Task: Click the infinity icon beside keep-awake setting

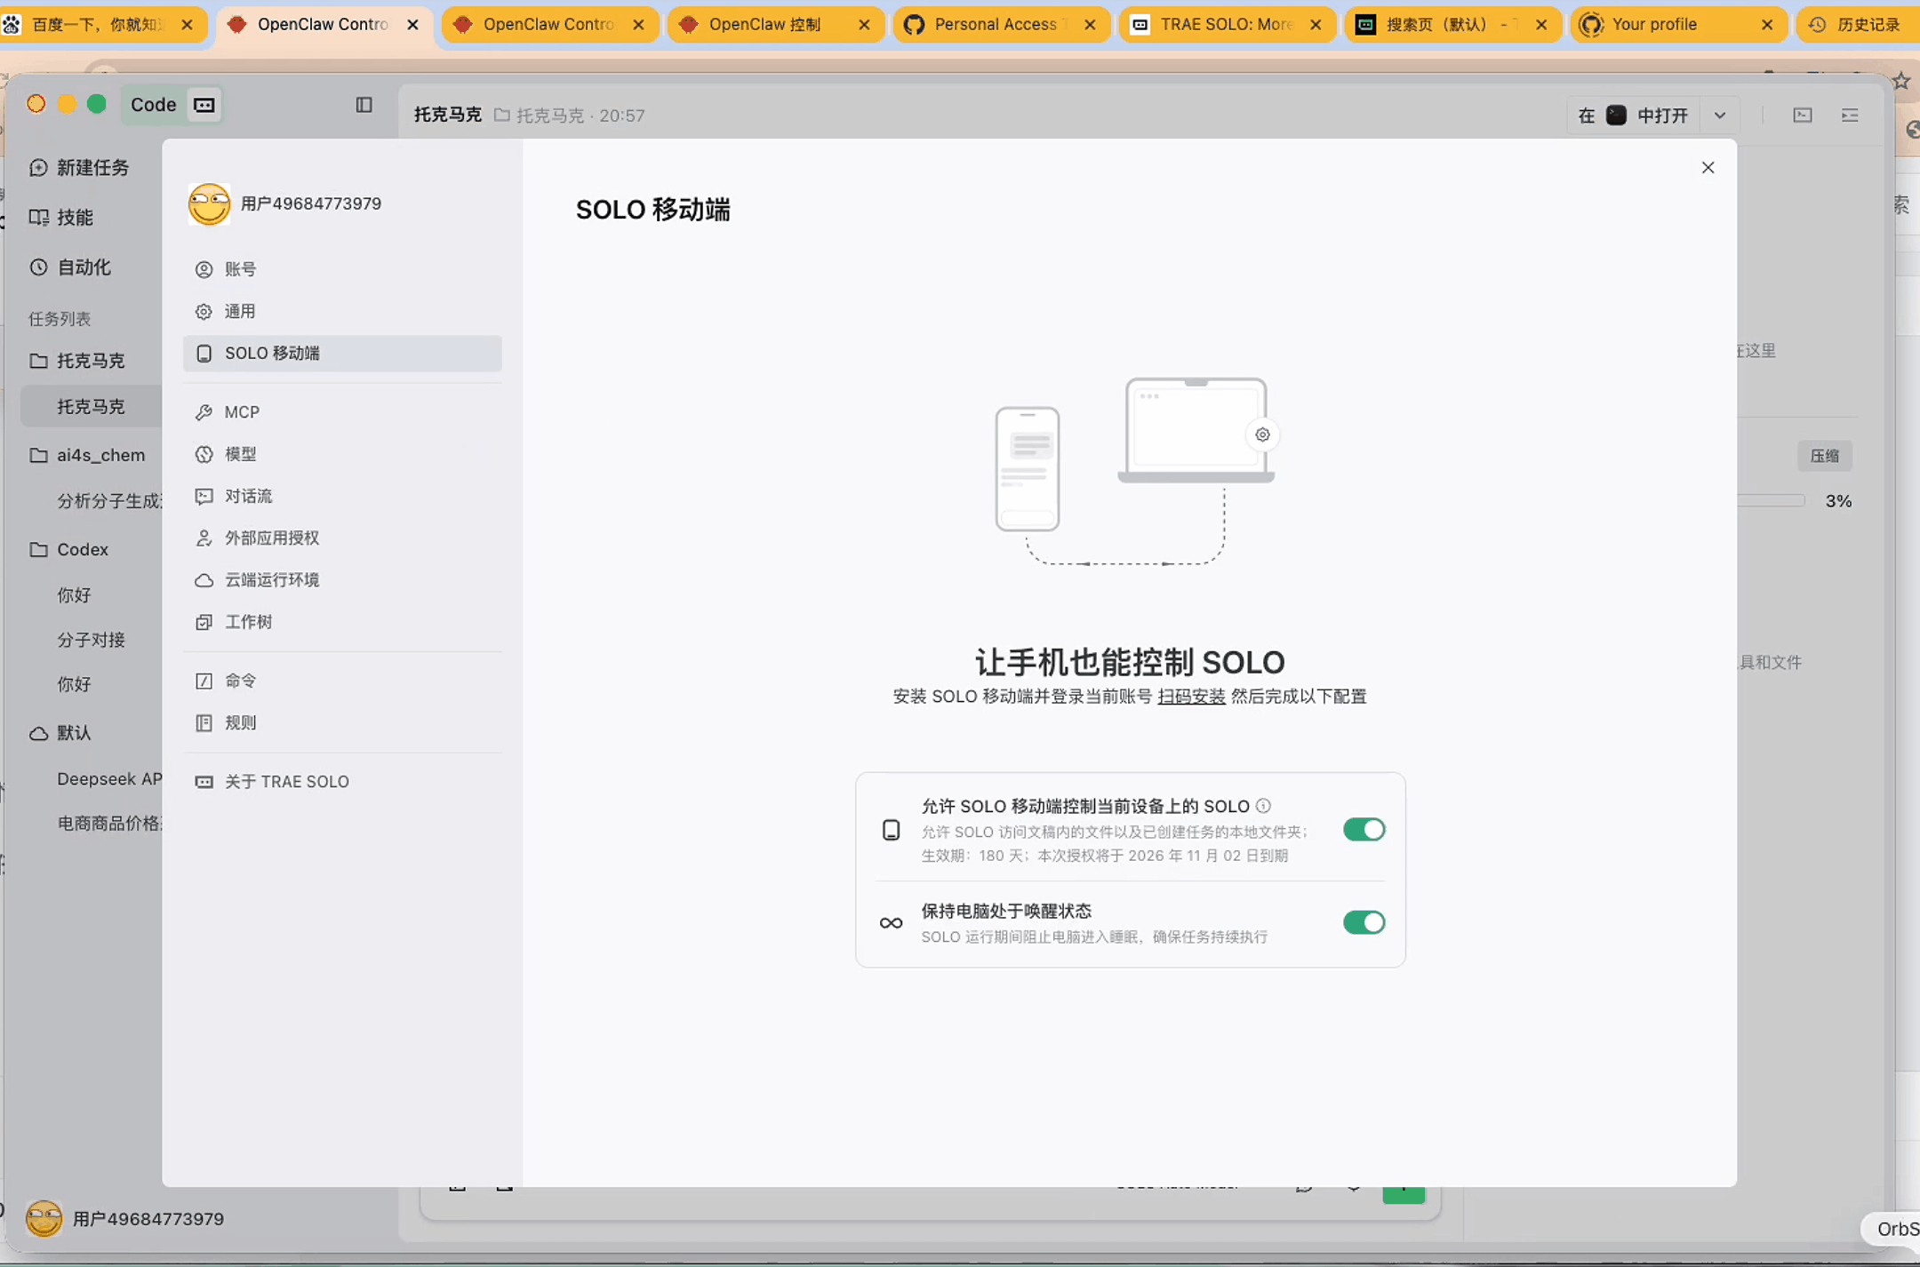Action: pos(891,923)
